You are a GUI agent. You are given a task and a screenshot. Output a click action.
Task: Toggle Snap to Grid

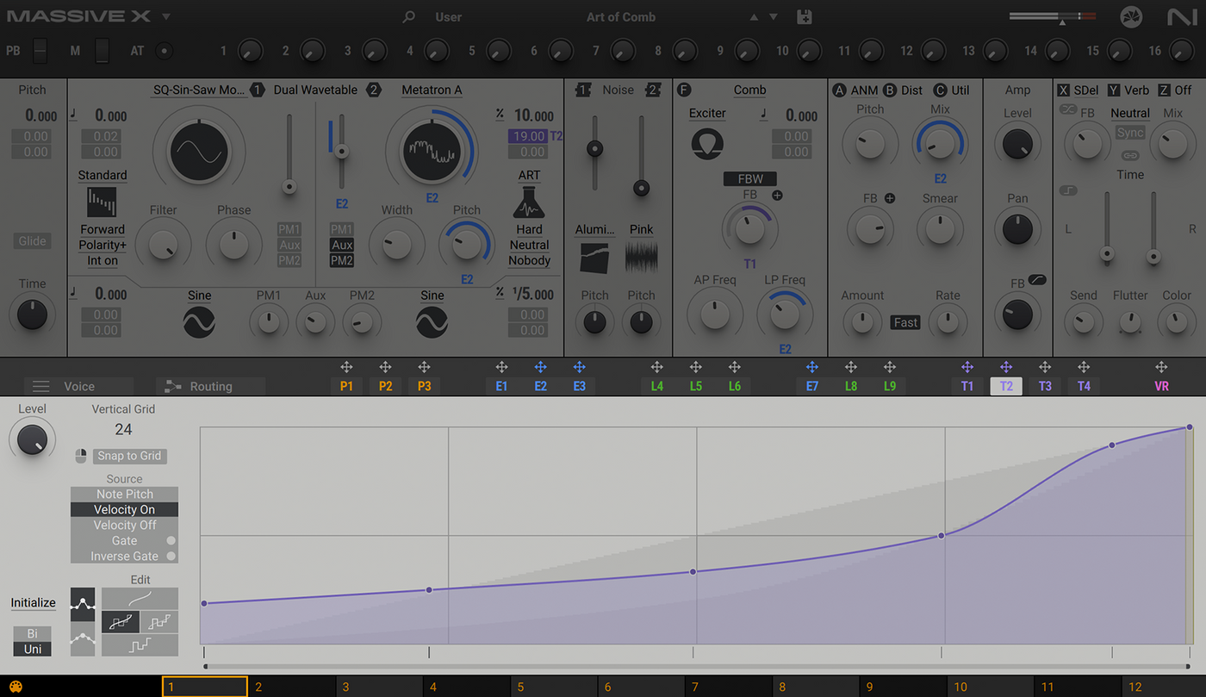[129, 456]
